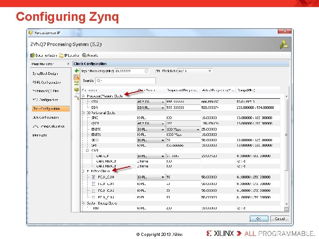The height and width of the screenshot is (239, 319).
Task: Open the ENET0 clock source dropdown
Action: (151, 129)
